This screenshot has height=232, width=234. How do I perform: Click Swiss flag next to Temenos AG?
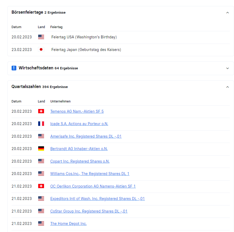pos(41,111)
